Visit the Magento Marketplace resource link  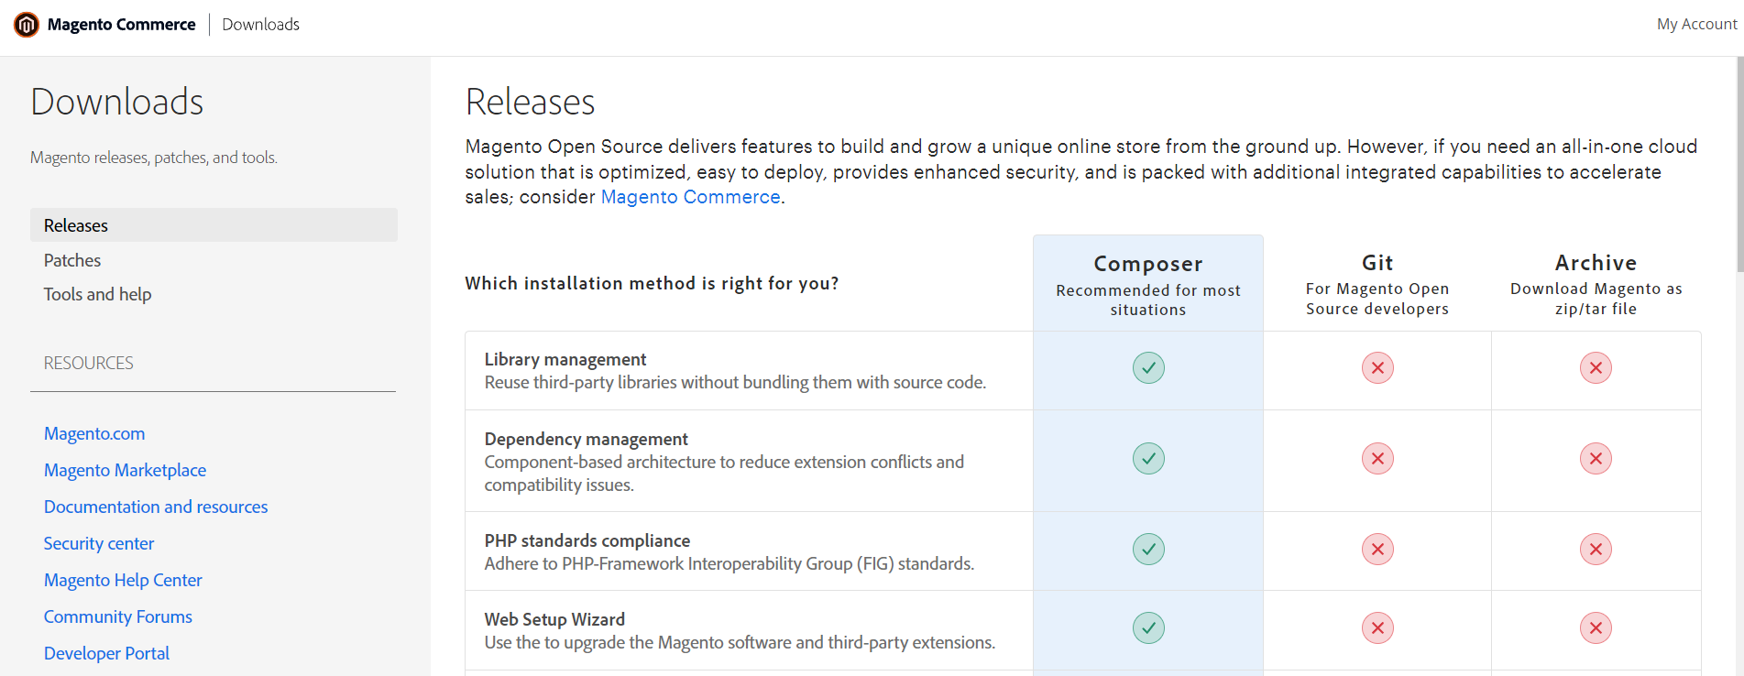click(x=125, y=470)
